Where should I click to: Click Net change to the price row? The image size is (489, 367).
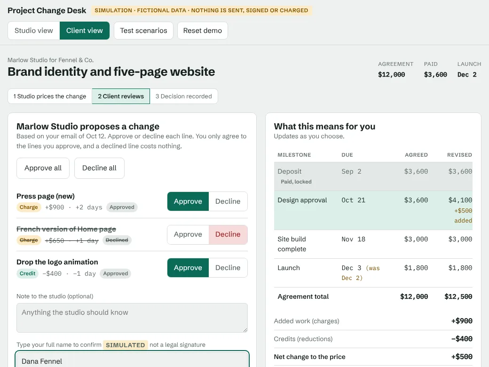[373, 357]
